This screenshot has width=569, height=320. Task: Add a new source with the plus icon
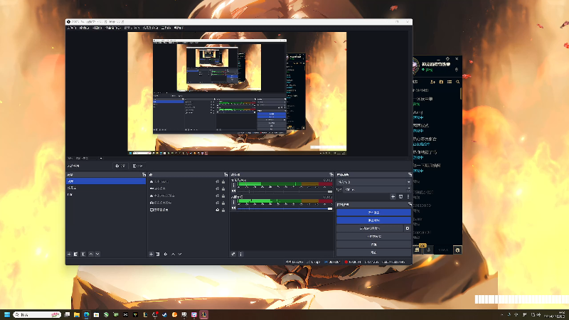[151, 255]
